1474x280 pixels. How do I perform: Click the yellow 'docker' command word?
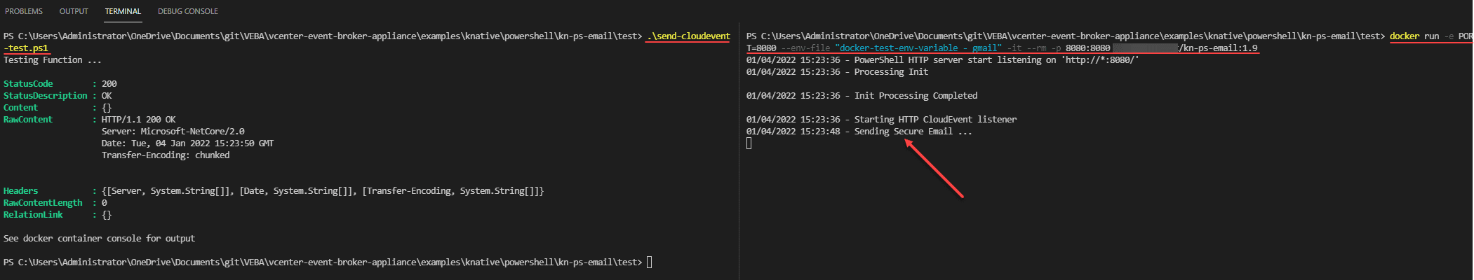pyautogui.click(x=1404, y=36)
